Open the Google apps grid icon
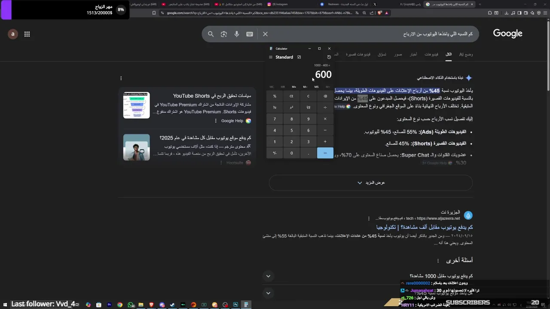The width and height of the screenshot is (550, 309). (x=27, y=34)
